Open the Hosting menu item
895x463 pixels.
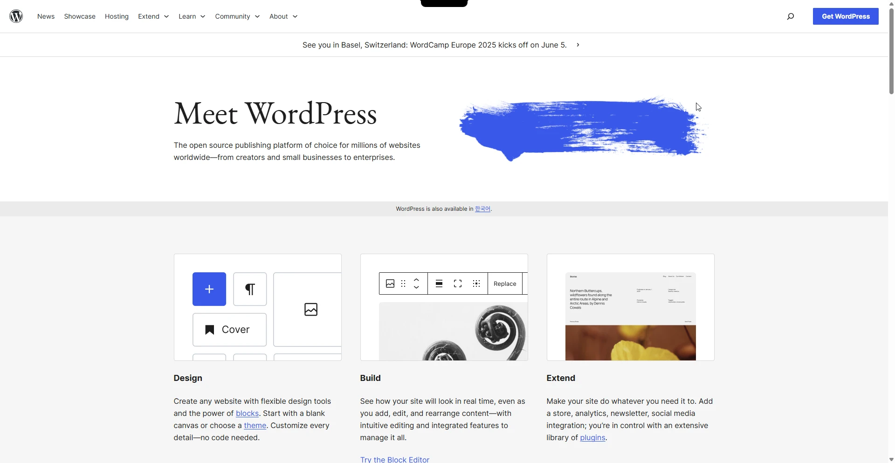pos(117,16)
